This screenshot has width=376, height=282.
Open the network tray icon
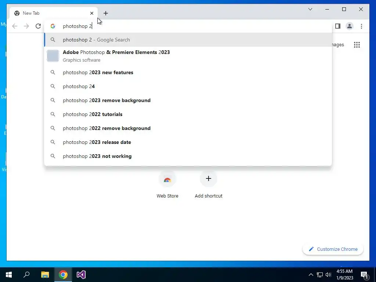pos(320,275)
